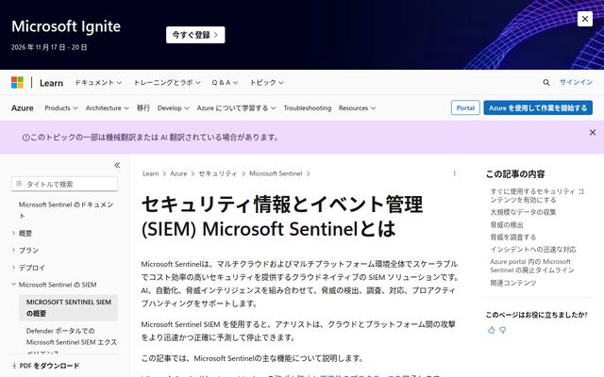Jump to 脅威を調査する section
Screen dimensions: 604x377
(512, 237)
